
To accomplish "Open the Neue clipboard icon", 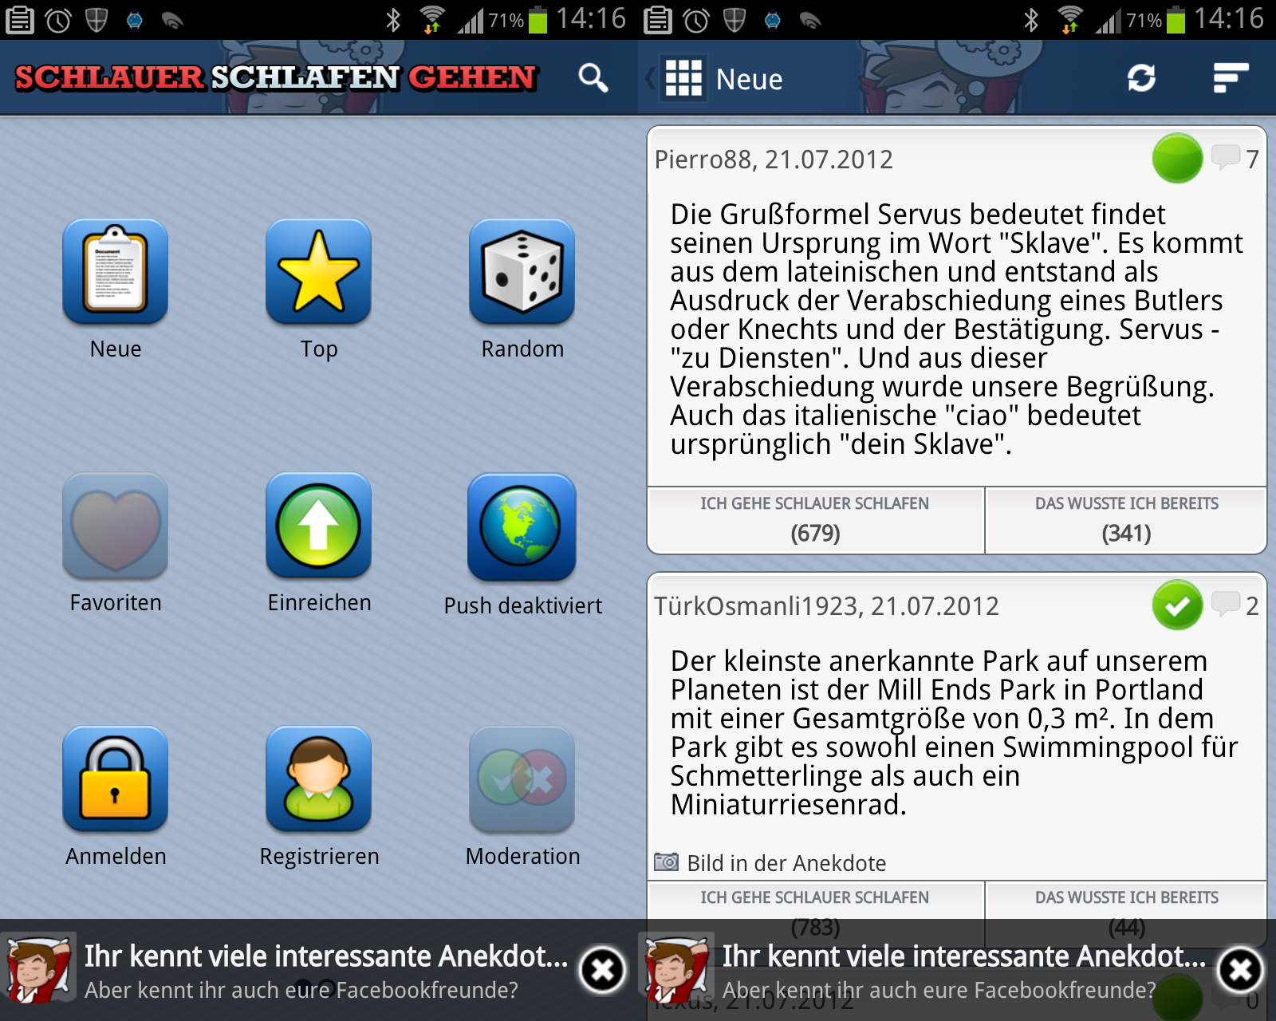I will coord(116,271).
